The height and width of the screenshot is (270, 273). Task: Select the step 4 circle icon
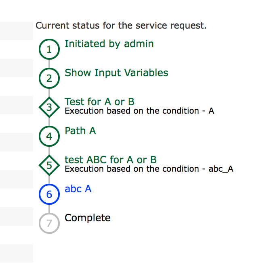tap(49, 136)
